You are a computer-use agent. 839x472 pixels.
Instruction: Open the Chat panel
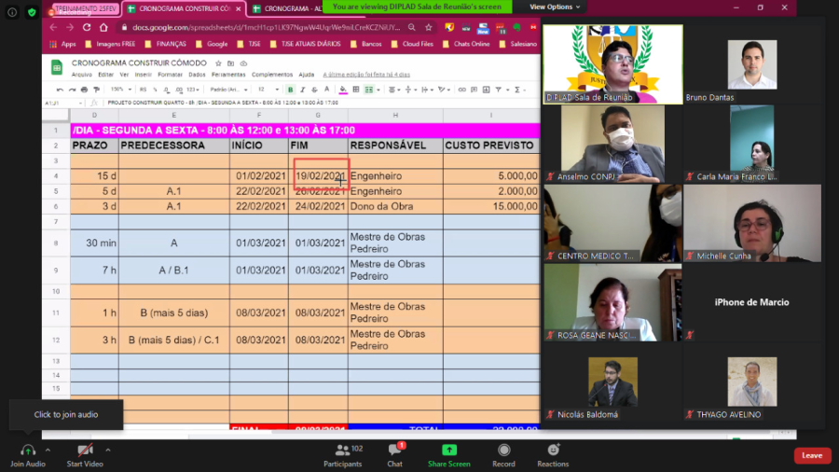tap(394, 451)
